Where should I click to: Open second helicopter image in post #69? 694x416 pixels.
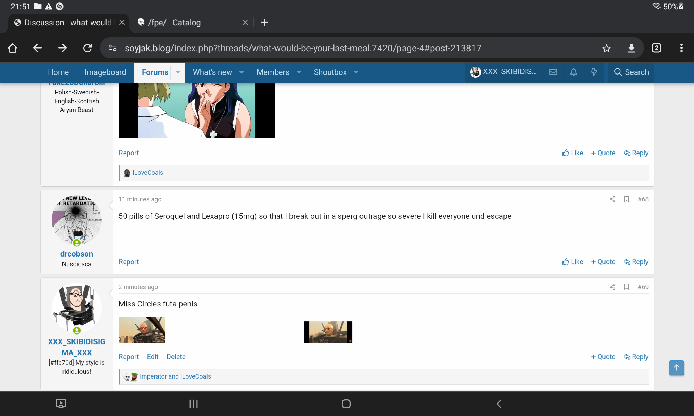point(328,332)
